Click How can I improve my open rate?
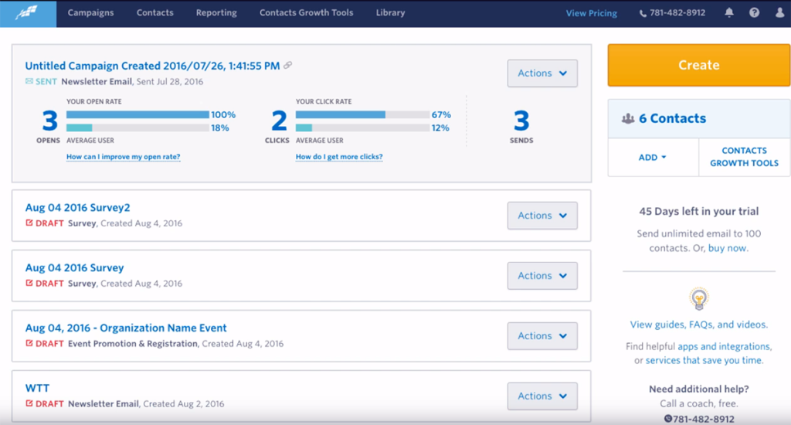The width and height of the screenshot is (791, 425). tap(123, 156)
